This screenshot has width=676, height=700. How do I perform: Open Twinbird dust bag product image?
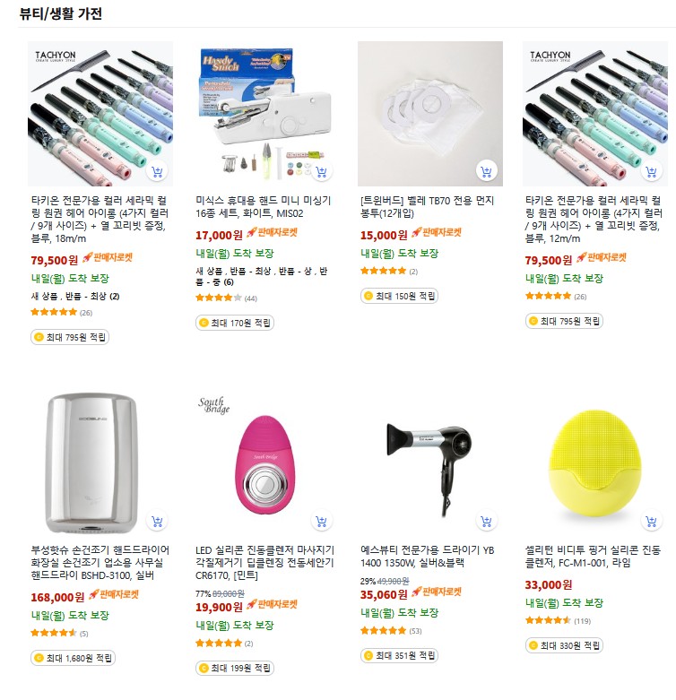point(430,114)
